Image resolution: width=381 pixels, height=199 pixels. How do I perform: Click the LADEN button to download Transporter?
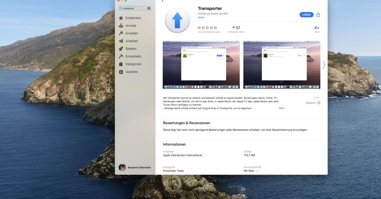point(306,15)
